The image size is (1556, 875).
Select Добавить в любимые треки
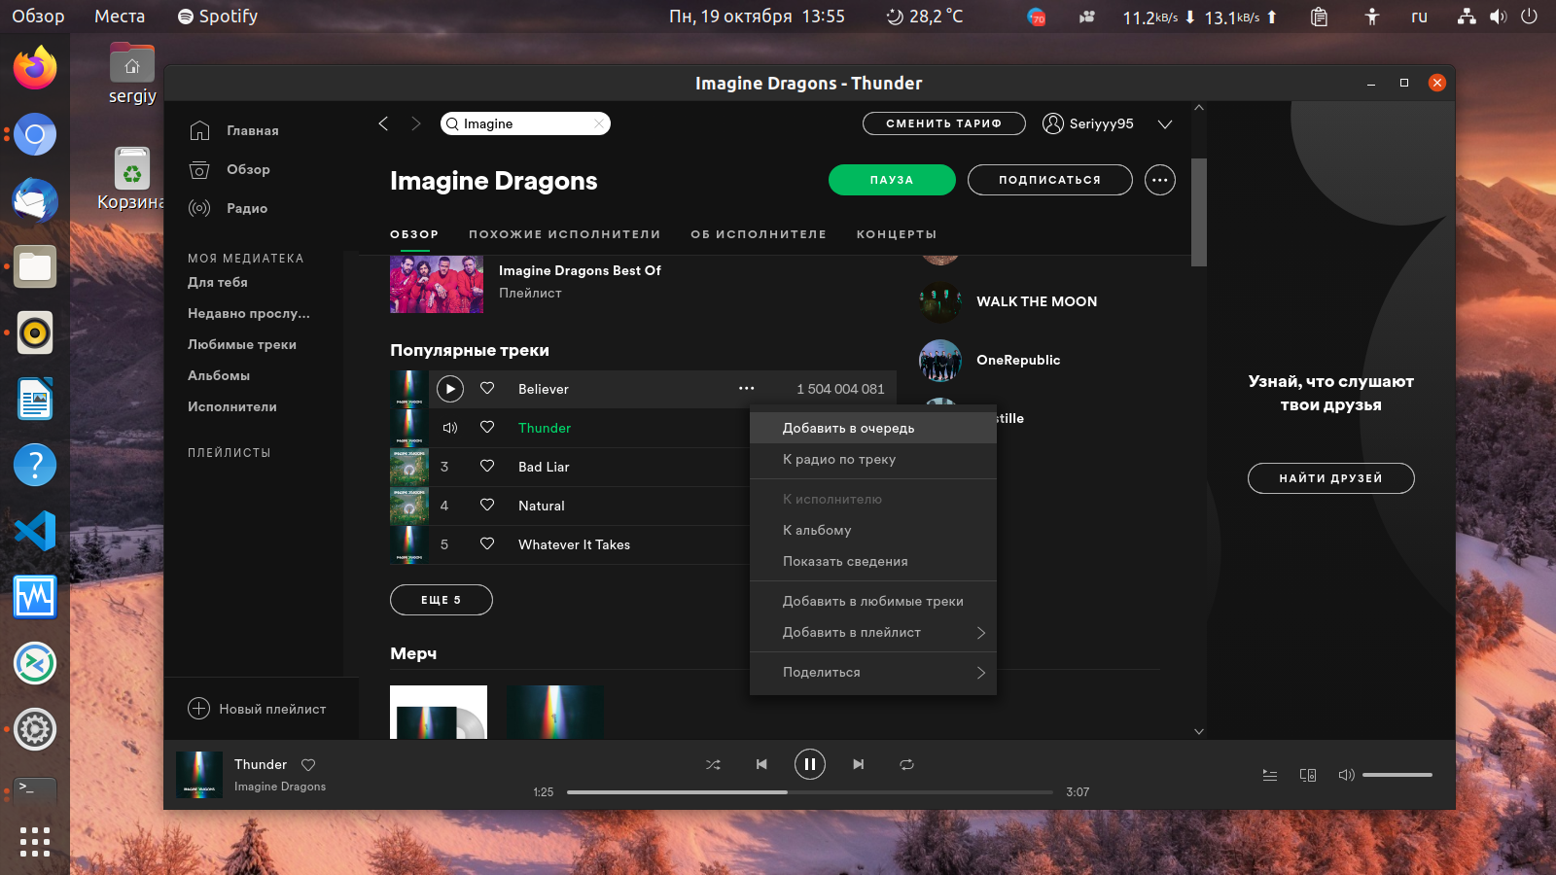coord(873,601)
